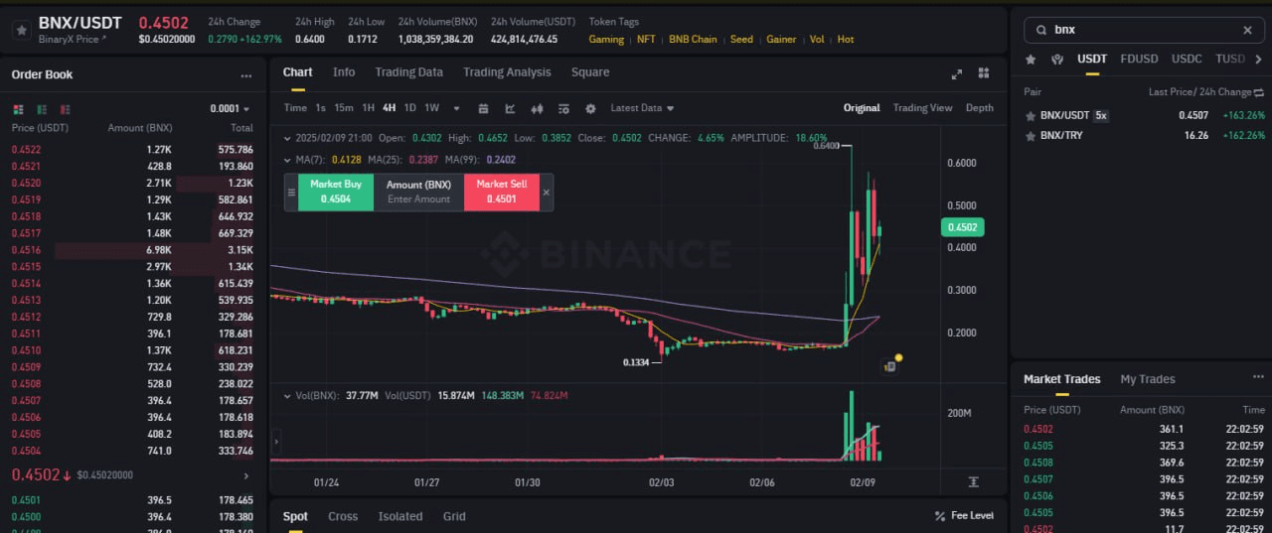Viewport: 1272px width, 533px height.
Task: Open Market Trades more options menu
Action: [x=1258, y=377]
